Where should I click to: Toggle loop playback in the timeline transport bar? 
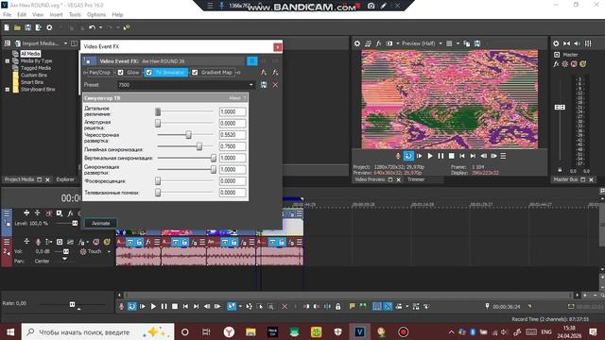[132, 306]
